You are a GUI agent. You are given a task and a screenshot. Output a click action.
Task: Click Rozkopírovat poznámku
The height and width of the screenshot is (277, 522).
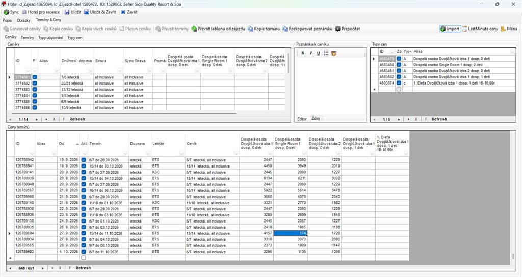click(307, 29)
